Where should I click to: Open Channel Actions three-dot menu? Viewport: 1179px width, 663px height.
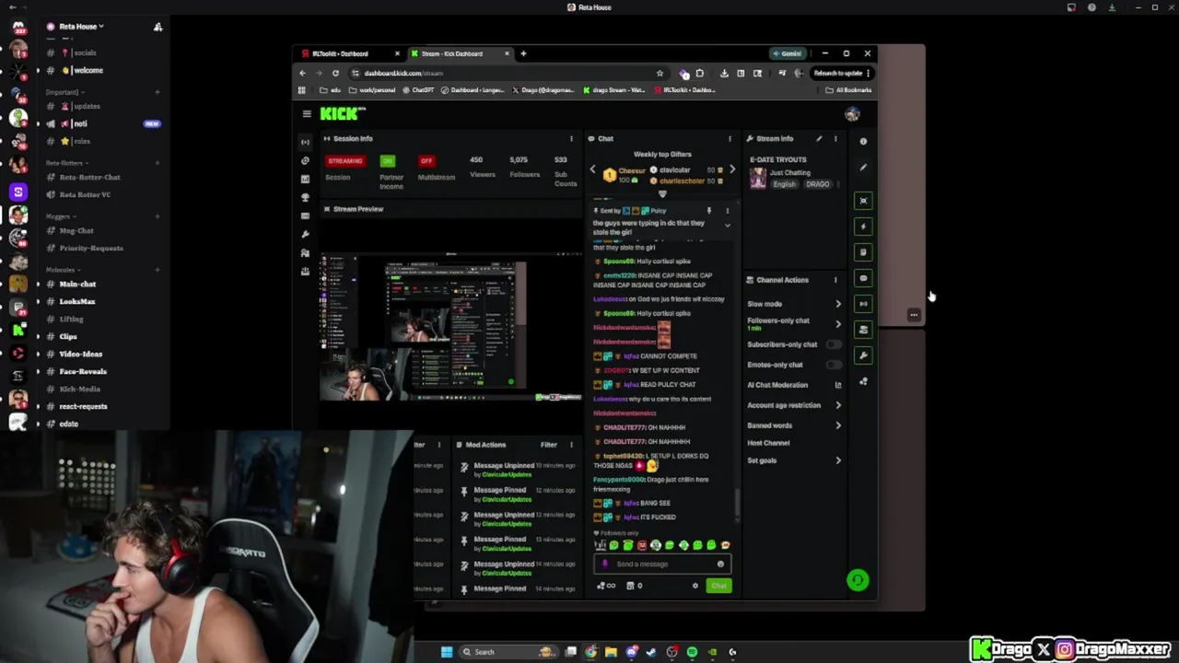(x=835, y=280)
